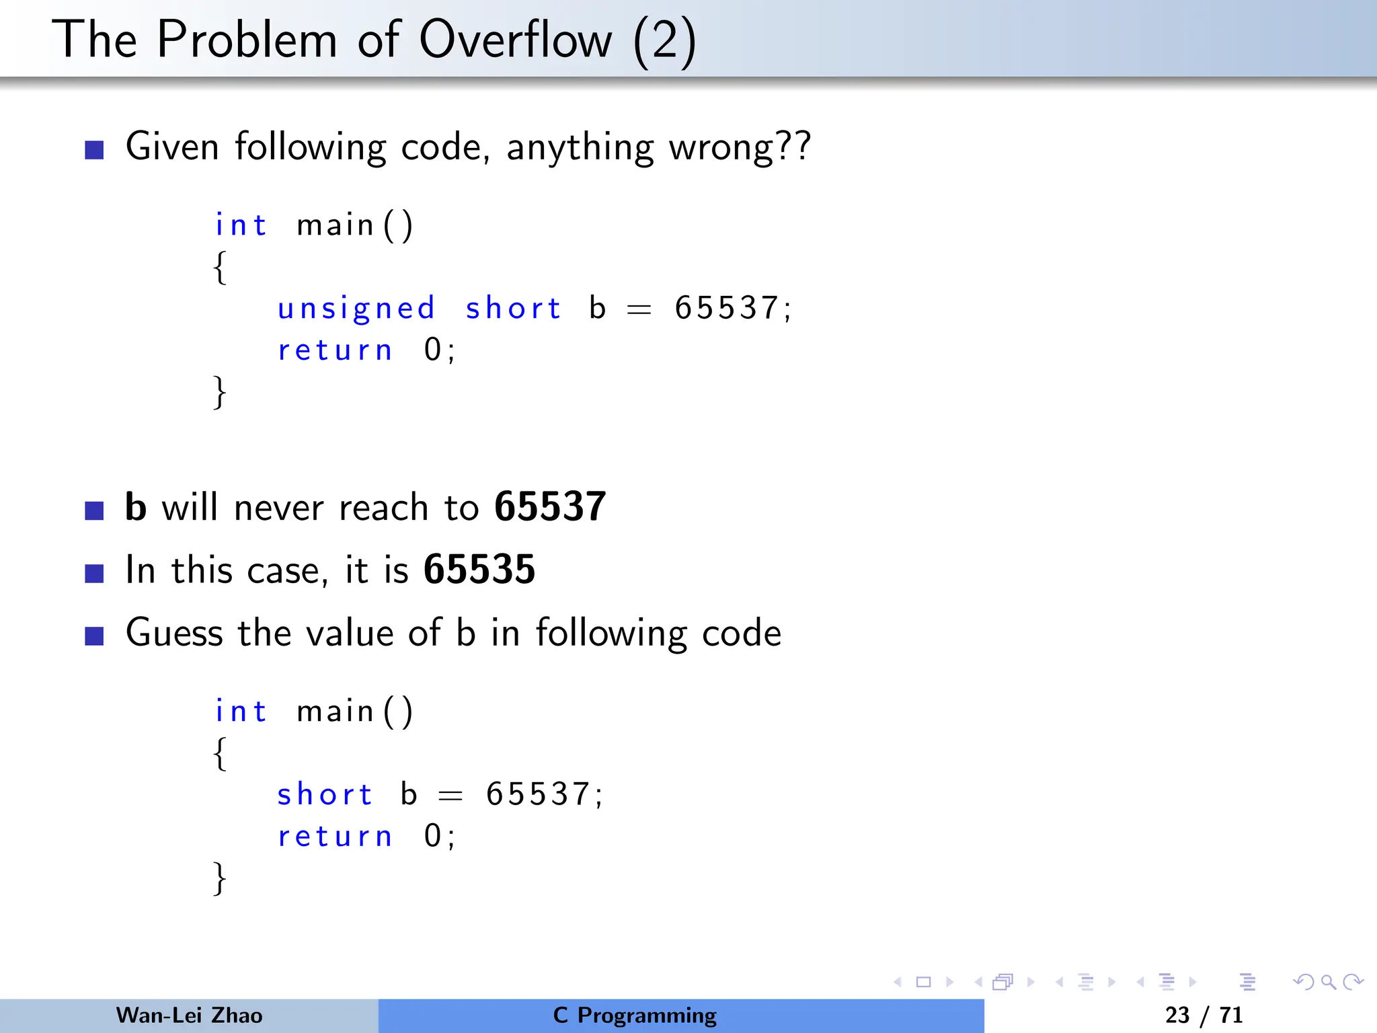Image resolution: width=1377 pixels, height=1033 pixels.
Task: Click first 'return 0;' under unsigned short
Action: pyautogui.click(x=366, y=350)
